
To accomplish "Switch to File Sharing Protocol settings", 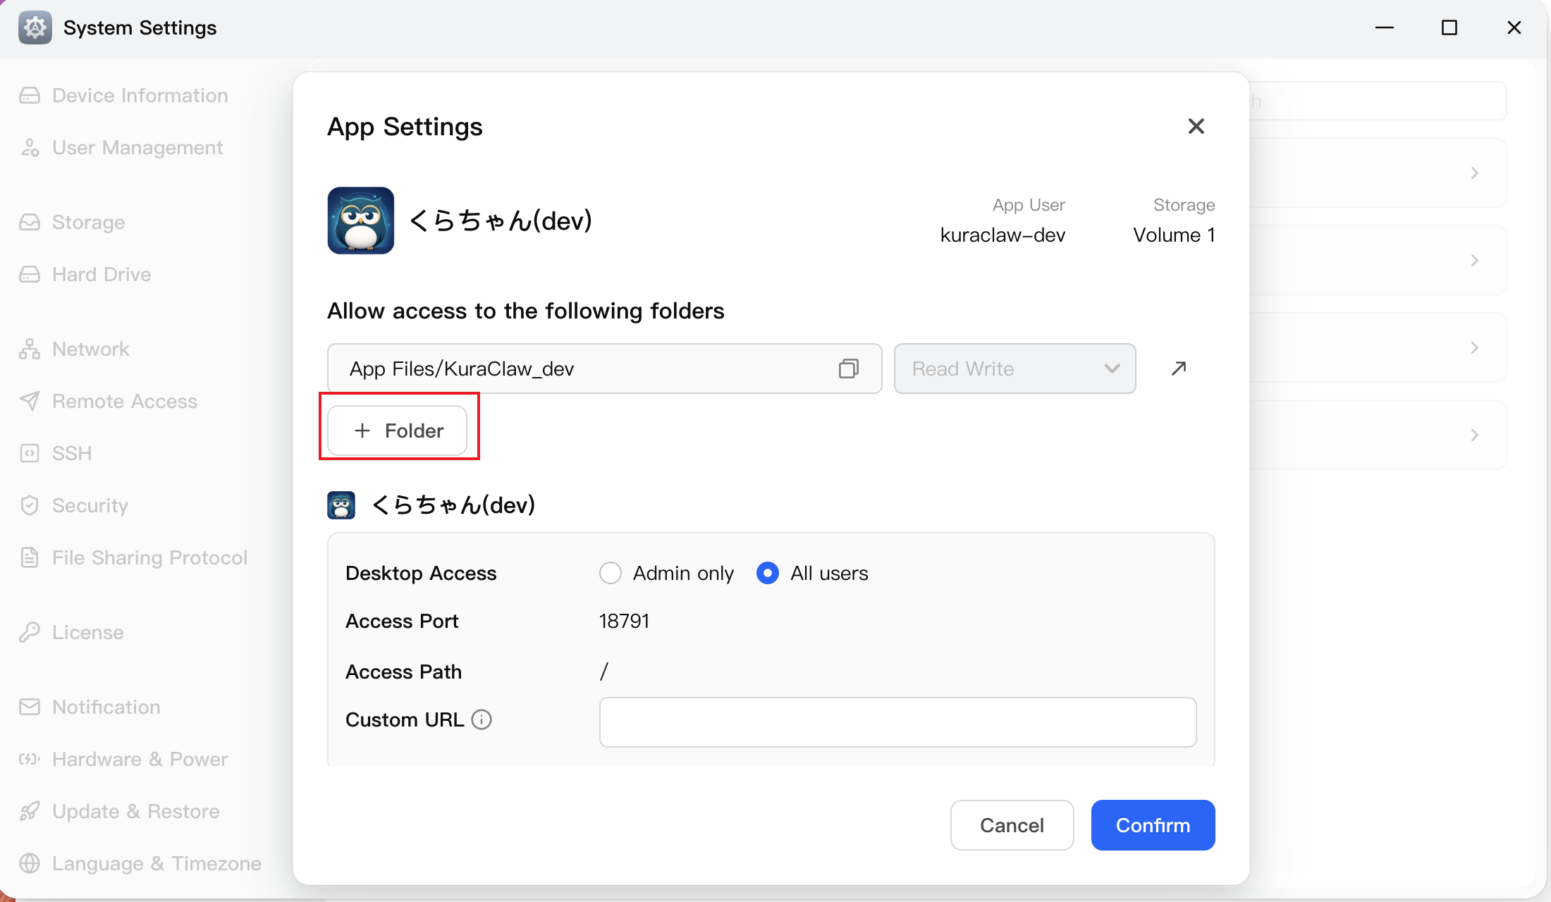I will pyautogui.click(x=150, y=557).
